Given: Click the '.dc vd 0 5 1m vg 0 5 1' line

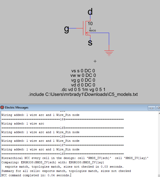Looking at the screenshot, I should pos(83,90).
